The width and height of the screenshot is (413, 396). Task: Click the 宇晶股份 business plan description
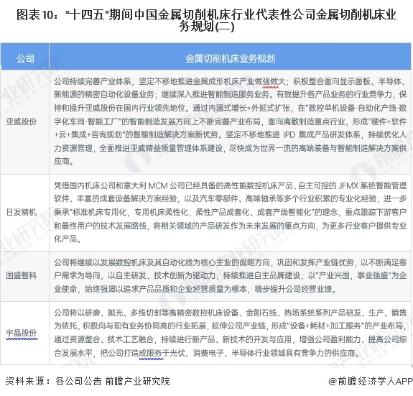(x=231, y=333)
